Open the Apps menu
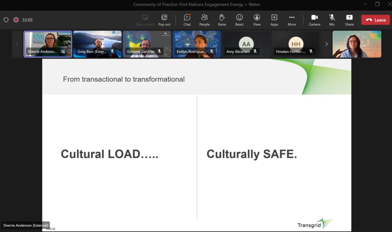The width and height of the screenshot is (392, 232). (x=274, y=20)
